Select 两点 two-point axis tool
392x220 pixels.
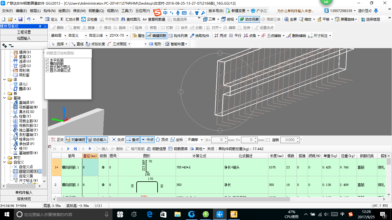coord(220,36)
